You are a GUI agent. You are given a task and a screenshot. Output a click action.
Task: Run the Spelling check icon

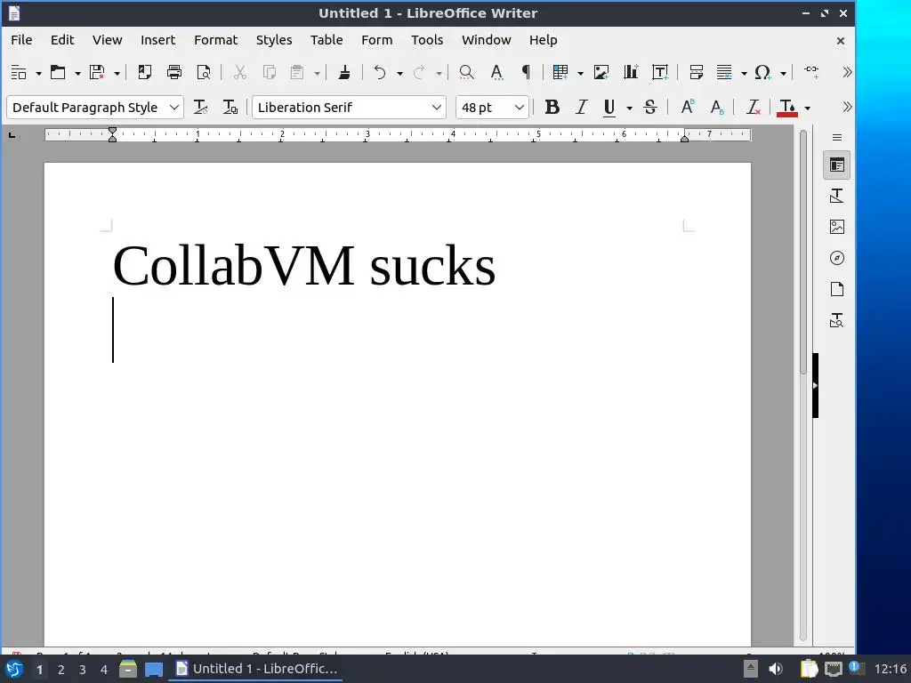click(x=496, y=72)
